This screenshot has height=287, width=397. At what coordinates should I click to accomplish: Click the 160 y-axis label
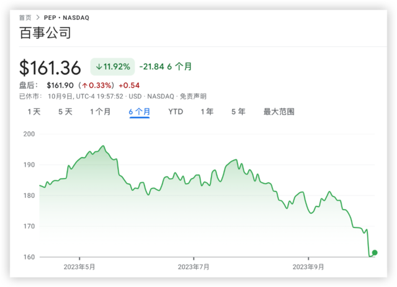click(x=29, y=257)
